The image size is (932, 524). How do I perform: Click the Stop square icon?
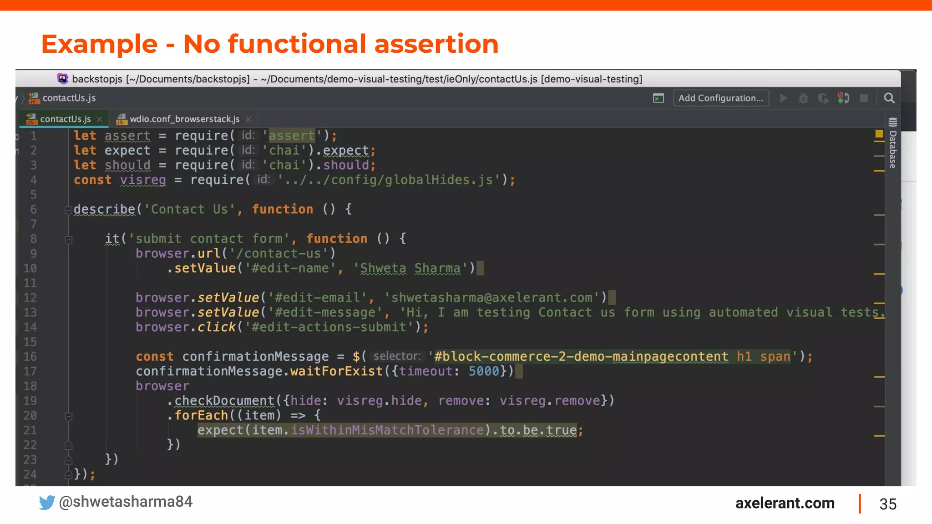click(864, 98)
